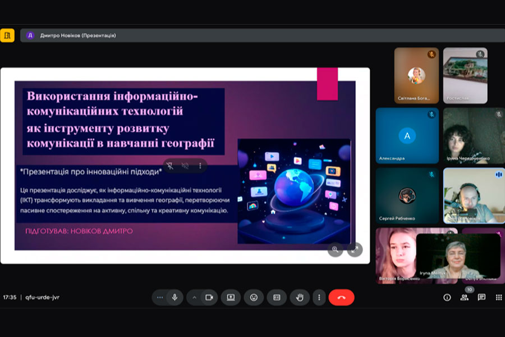Zoom in on the presentation with the magnifier
The height and width of the screenshot is (337, 505).
[336, 250]
